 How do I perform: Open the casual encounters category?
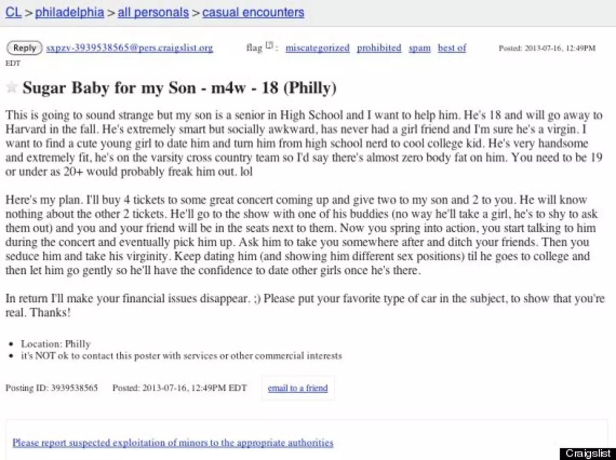point(253,12)
